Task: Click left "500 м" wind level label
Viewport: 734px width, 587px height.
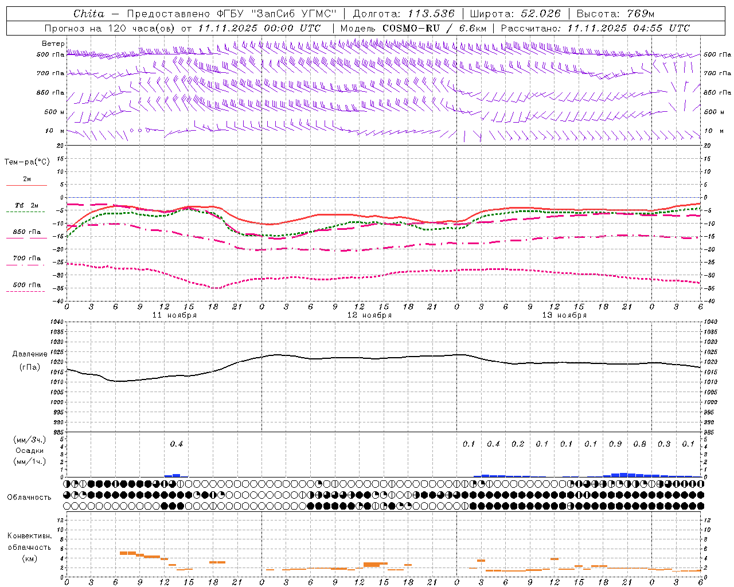Action: [x=54, y=112]
